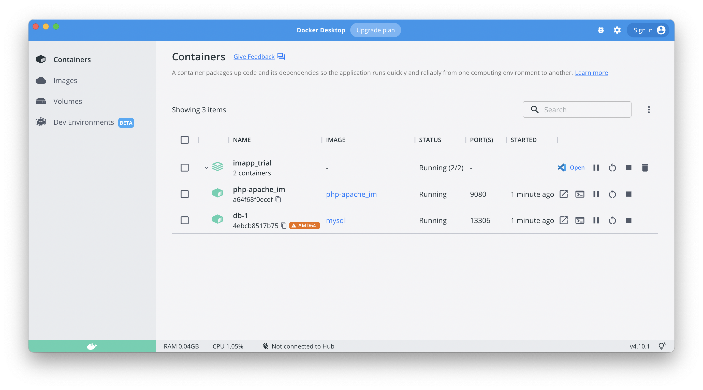Select the db-1 checkbox
Viewport: 703px width, 390px height.
[x=184, y=220]
